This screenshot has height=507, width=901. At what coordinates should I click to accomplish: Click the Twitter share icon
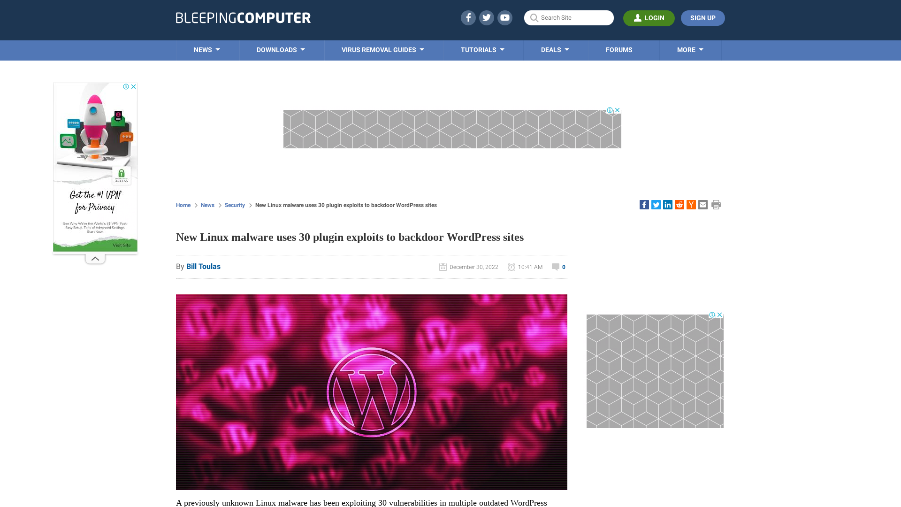pyautogui.click(x=656, y=204)
